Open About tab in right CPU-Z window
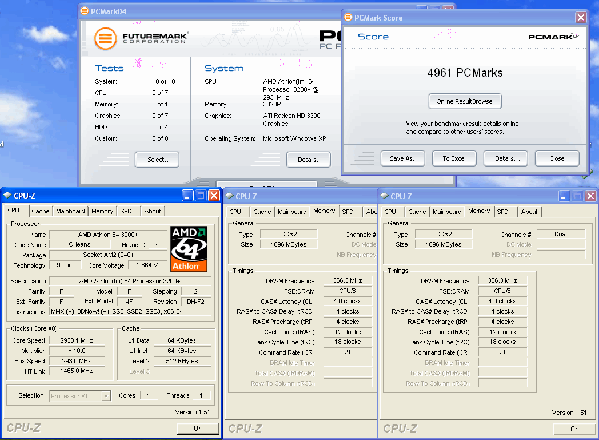 (529, 211)
